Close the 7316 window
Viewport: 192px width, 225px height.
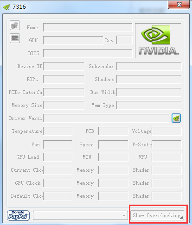tap(179, 5)
